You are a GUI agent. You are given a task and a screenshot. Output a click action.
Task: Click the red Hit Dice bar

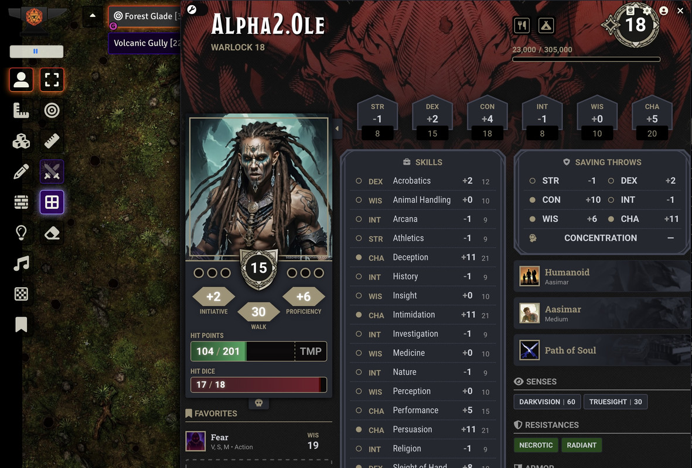coord(258,385)
